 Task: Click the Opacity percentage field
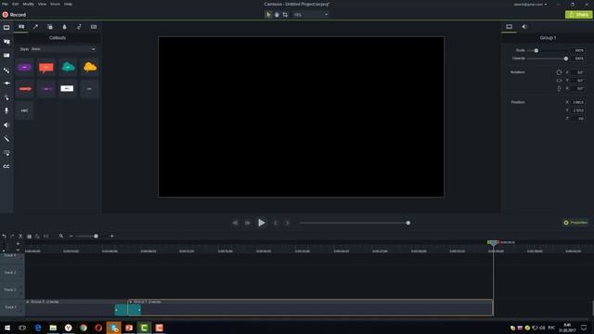point(579,58)
